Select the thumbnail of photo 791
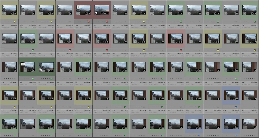The height and width of the screenshot is (138, 259). [120, 38]
